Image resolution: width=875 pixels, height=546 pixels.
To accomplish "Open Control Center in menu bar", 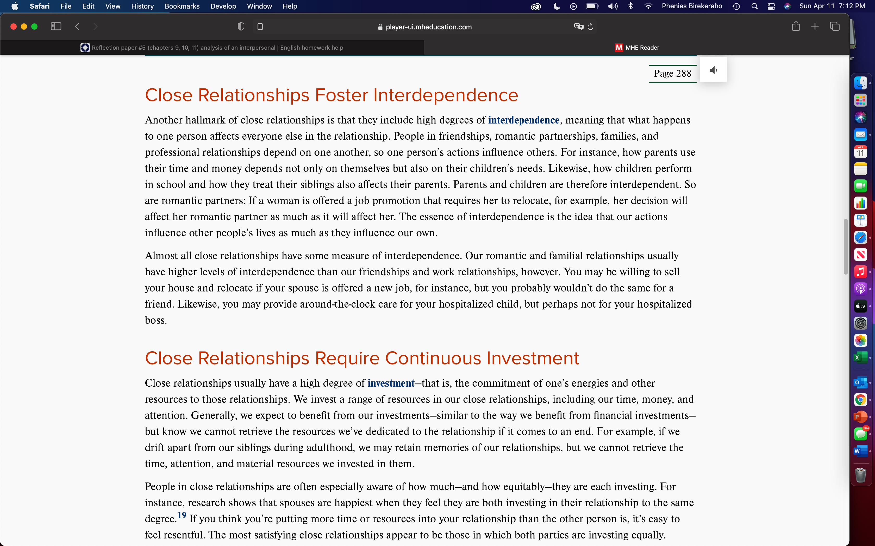I will click(x=771, y=6).
